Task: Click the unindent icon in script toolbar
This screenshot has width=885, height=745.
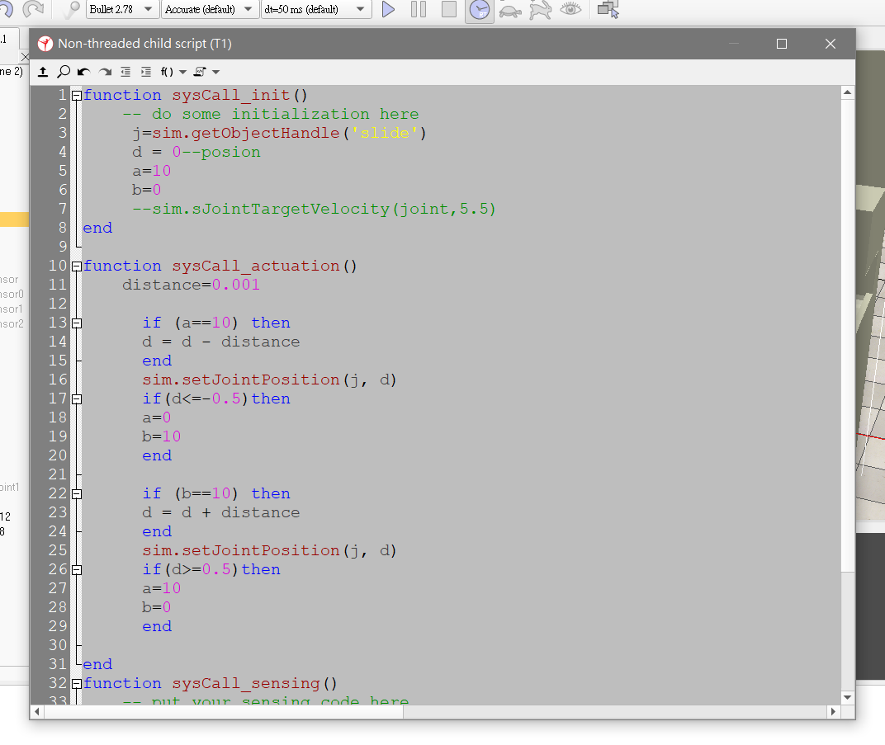Action: click(125, 73)
